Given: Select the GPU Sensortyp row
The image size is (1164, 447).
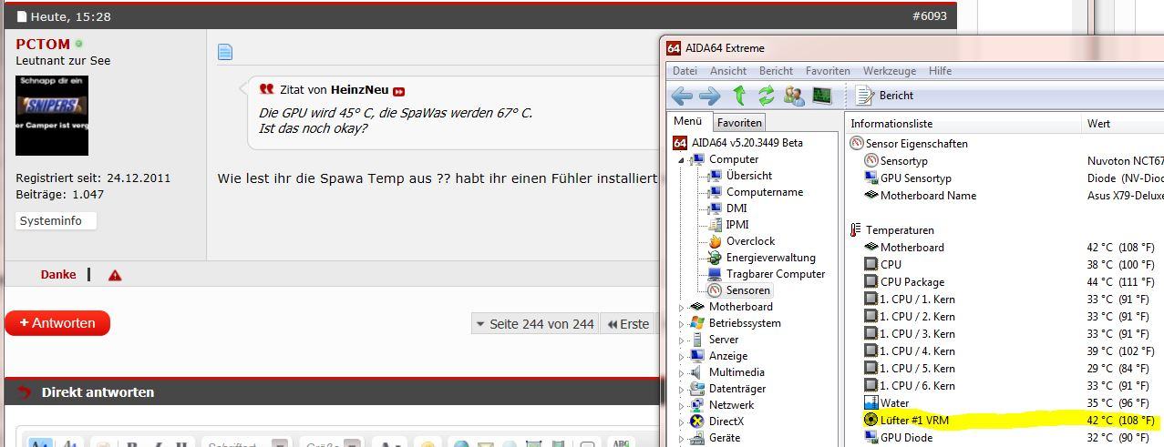Looking at the screenshot, I should [x=1006, y=178].
